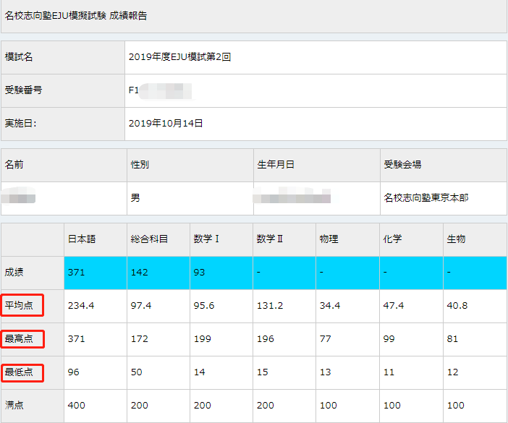Select the 100 full marks under 物理
Image resolution: width=508 pixels, height=423 pixels.
(329, 405)
